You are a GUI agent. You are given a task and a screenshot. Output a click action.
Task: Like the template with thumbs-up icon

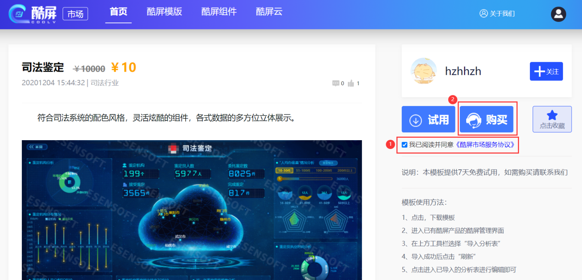[x=353, y=83]
